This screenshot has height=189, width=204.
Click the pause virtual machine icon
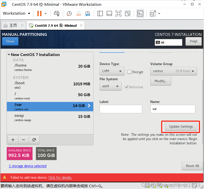[39, 13]
